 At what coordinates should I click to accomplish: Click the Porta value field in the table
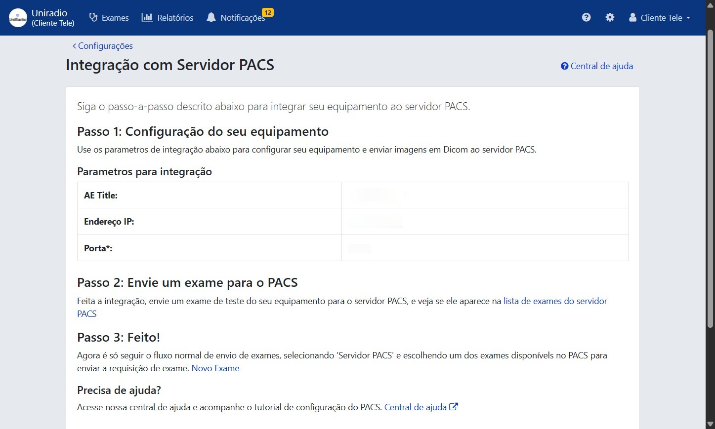tap(358, 248)
